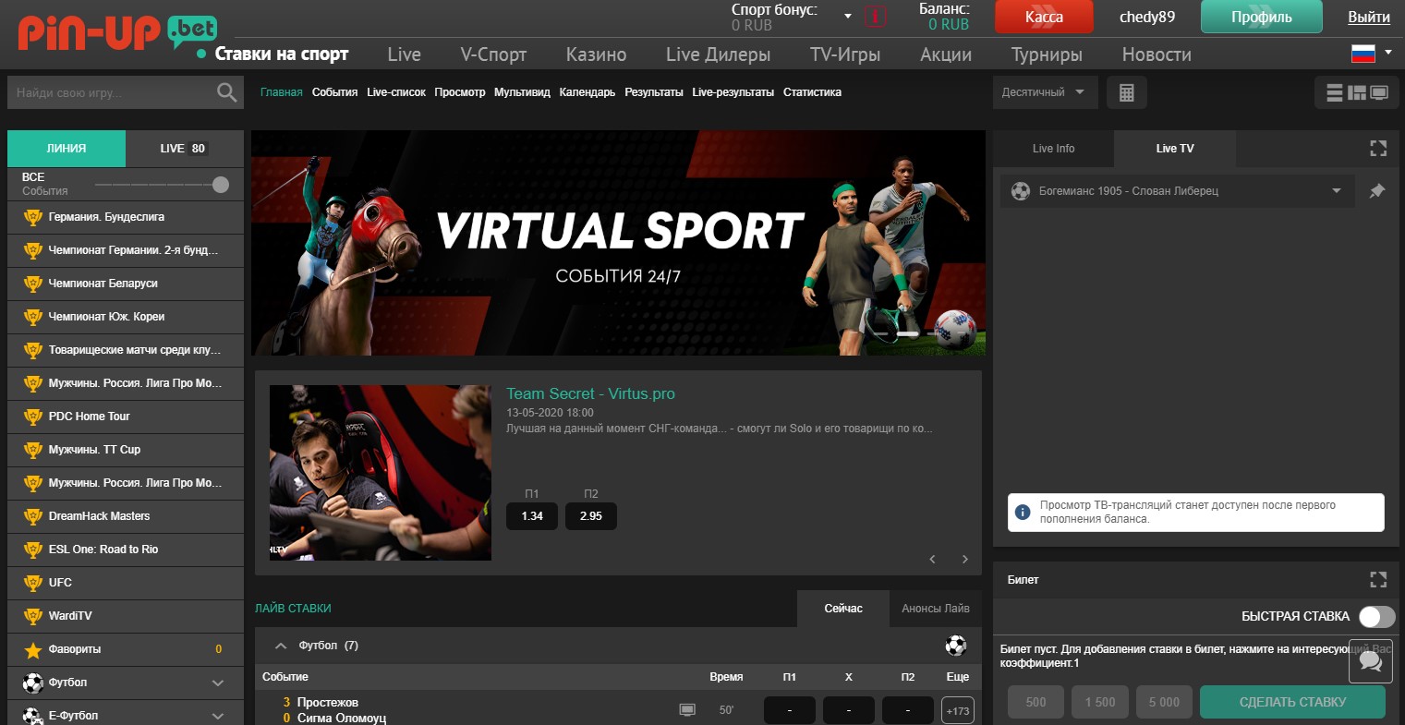Open Германия. Бундеслига in sidebar

(x=126, y=217)
